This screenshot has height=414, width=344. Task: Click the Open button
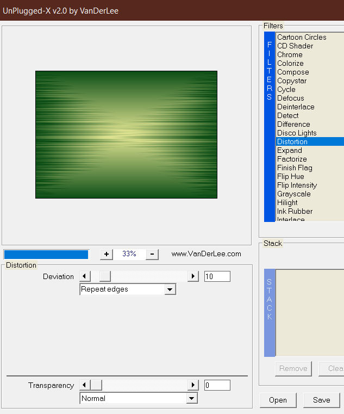tap(278, 400)
